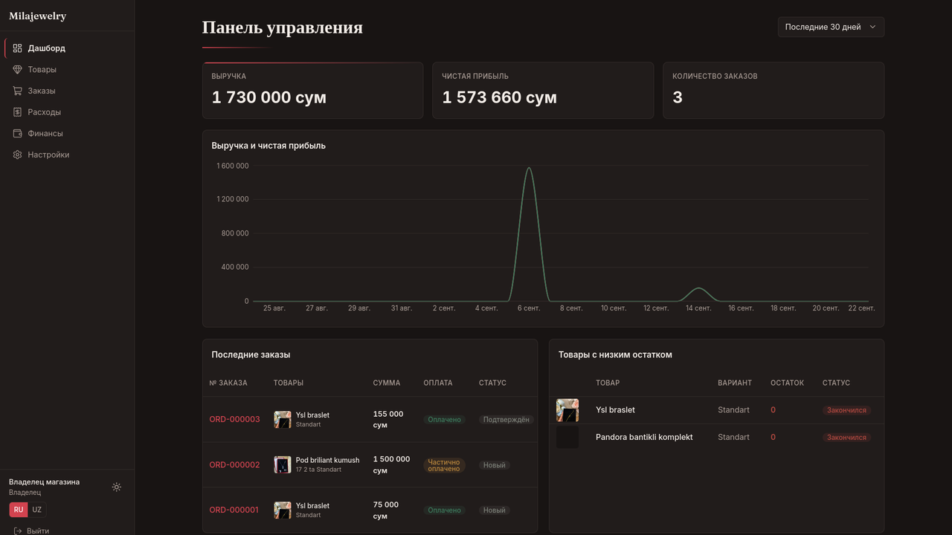952x535 pixels.
Task: Expand the Последние 30 дней period dropdown
Action: point(831,27)
